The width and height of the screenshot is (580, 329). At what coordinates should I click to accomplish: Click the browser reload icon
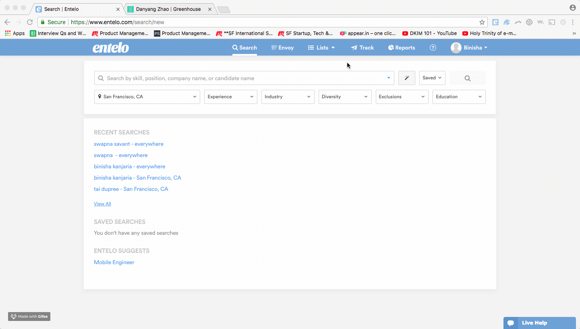[x=30, y=22]
